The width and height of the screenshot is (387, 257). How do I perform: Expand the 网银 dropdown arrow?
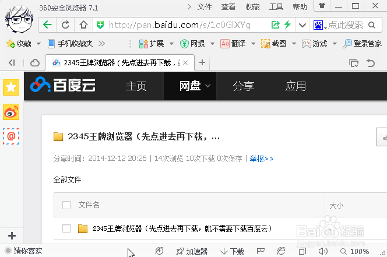[x=212, y=44]
